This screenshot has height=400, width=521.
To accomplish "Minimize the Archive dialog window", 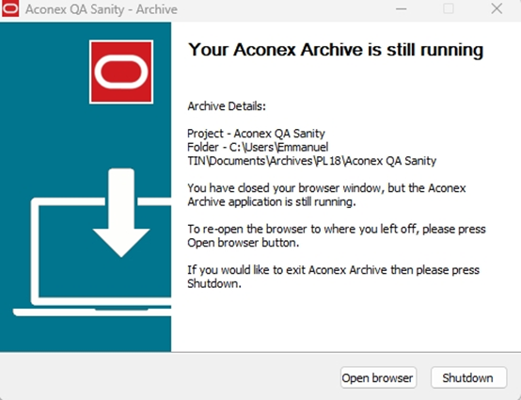I will pyautogui.click(x=401, y=8).
